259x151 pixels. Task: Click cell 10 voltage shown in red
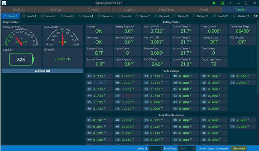pyautogui.click(x=128, y=96)
